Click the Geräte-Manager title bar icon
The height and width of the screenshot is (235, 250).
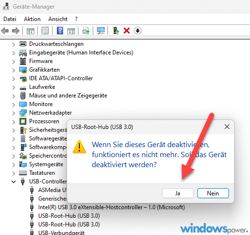[x=6, y=6]
